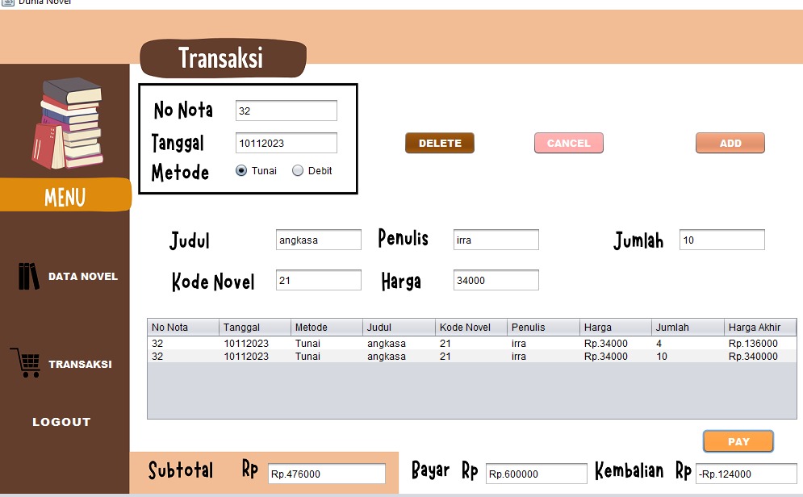Viewport: 803px width, 497px height.
Task: Select the table row with Harga Akhir Rp.136000
Action: pyautogui.click(x=471, y=344)
